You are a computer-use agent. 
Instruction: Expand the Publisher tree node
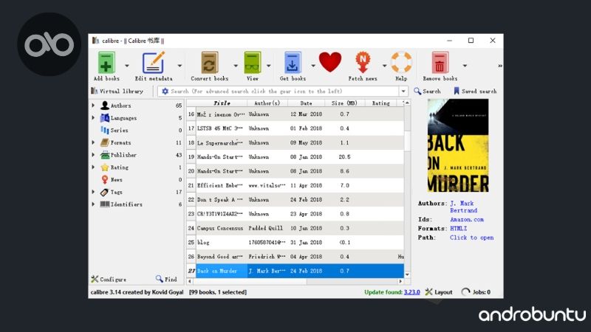[x=93, y=155]
